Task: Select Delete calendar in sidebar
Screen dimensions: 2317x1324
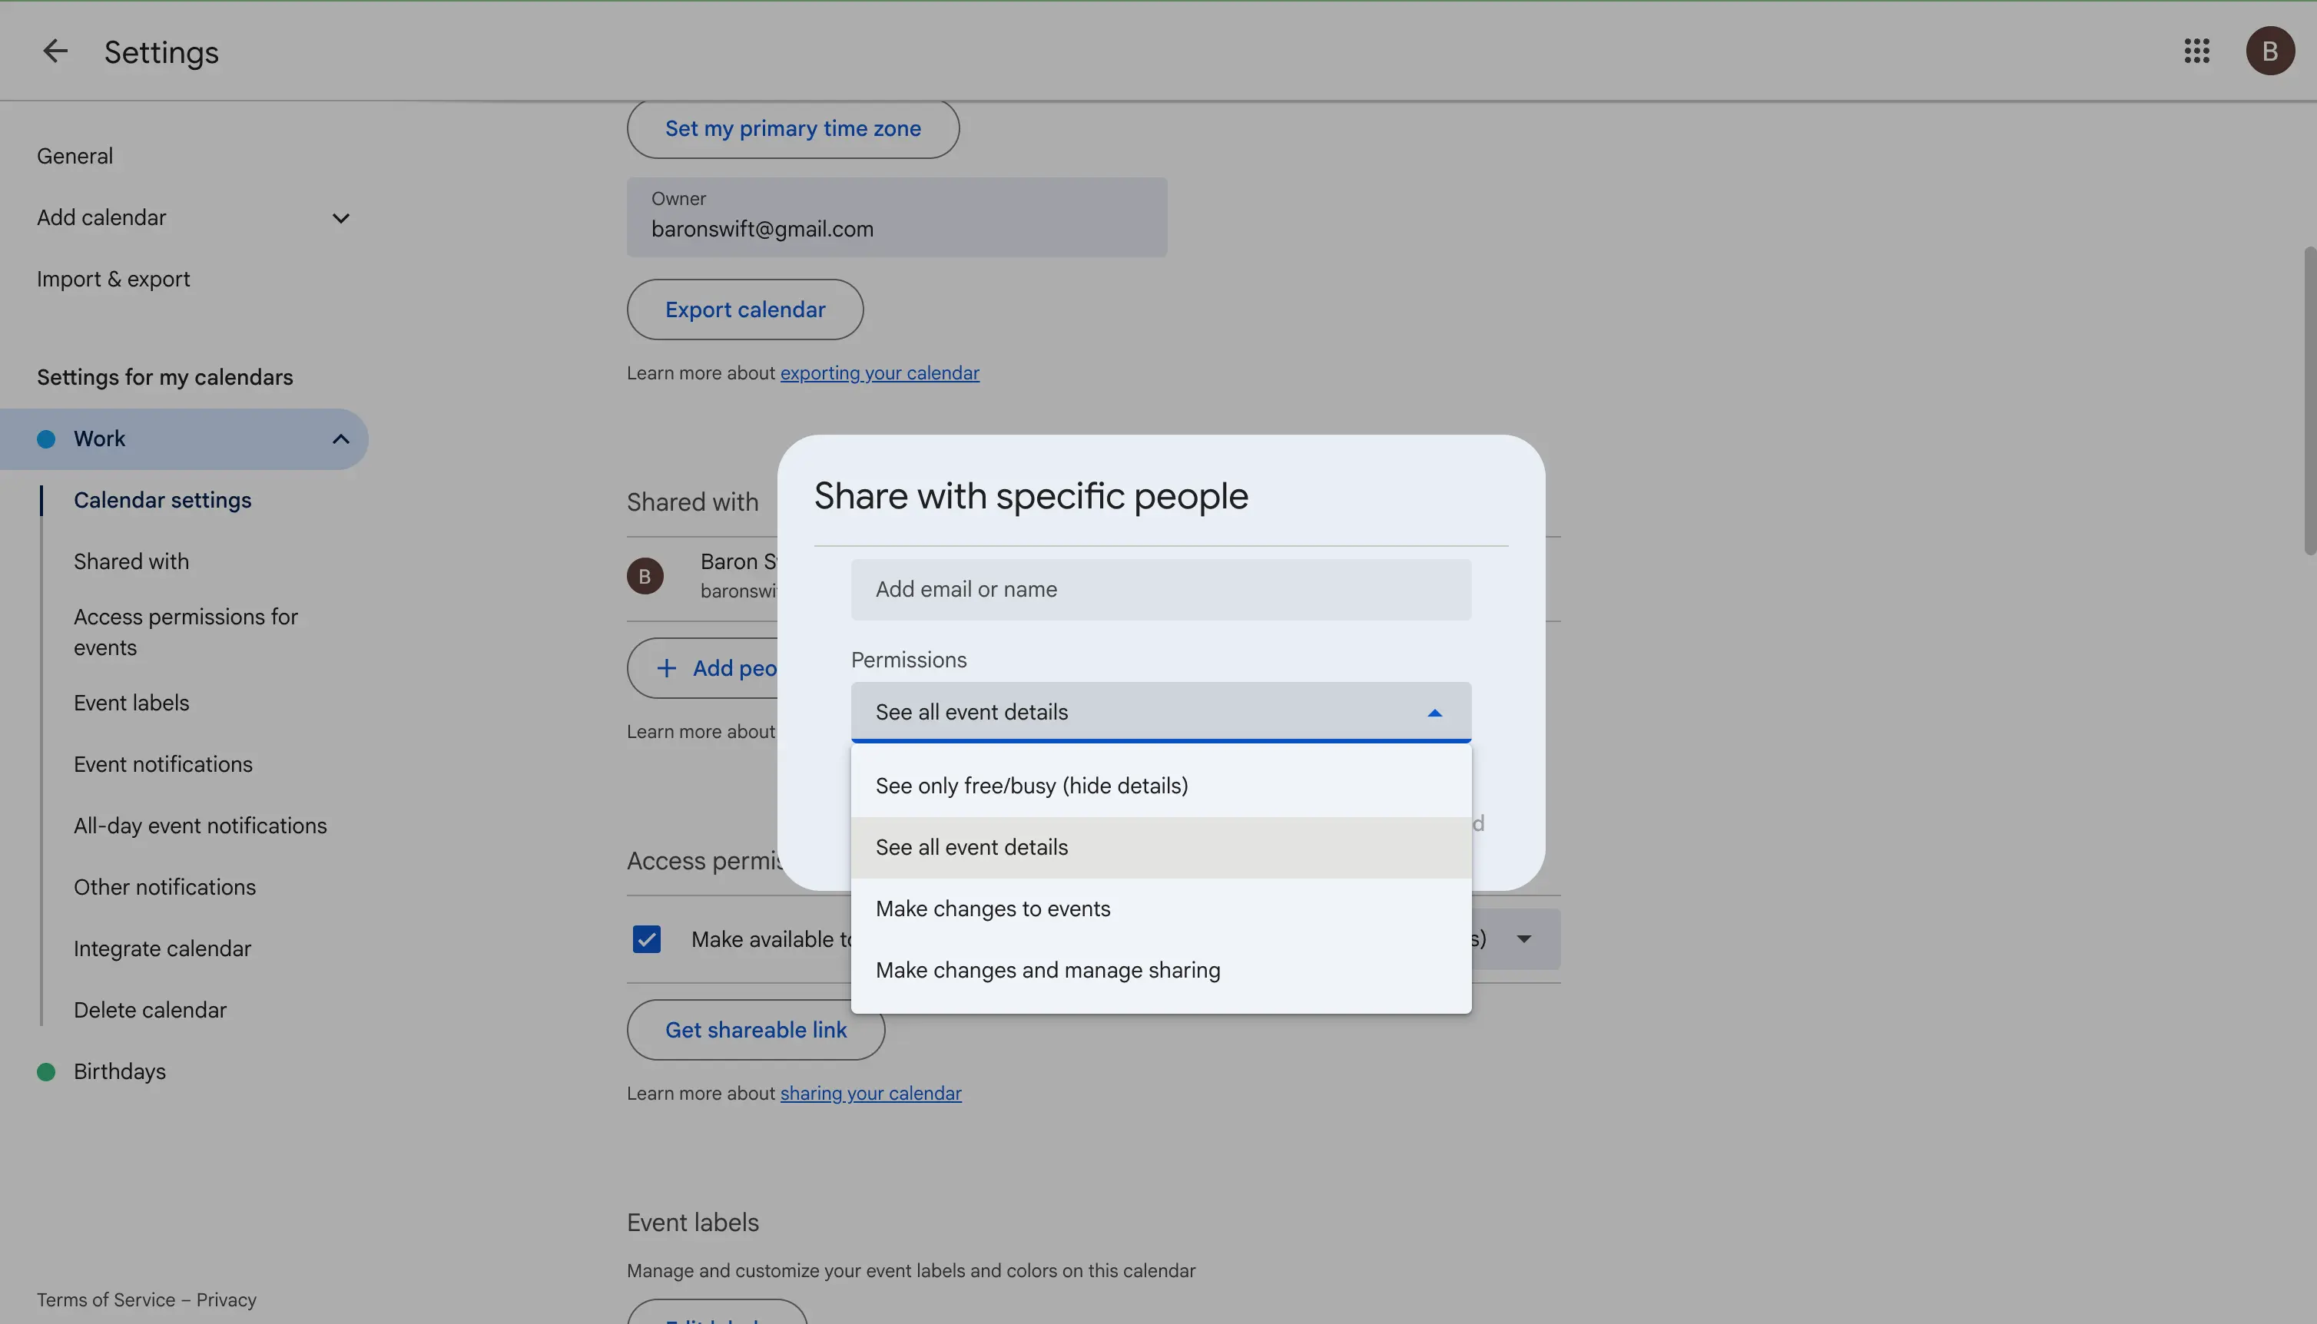Action: click(x=150, y=1010)
